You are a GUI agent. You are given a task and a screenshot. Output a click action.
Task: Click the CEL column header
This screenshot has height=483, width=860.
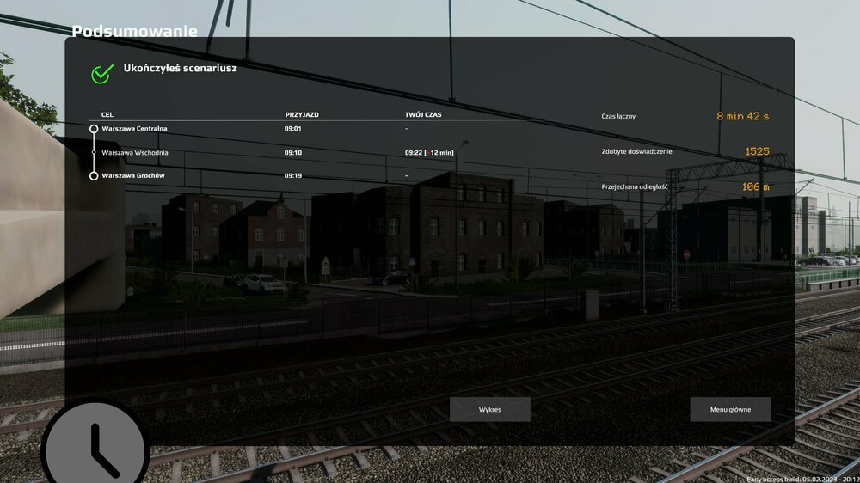tap(107, 113)
